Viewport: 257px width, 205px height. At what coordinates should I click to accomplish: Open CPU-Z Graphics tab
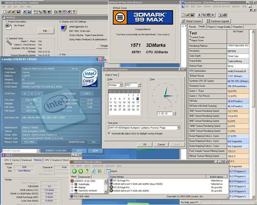click(x=57, y=160)
